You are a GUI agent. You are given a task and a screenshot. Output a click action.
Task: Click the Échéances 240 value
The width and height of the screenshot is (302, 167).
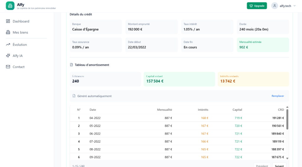click(75, 81)
